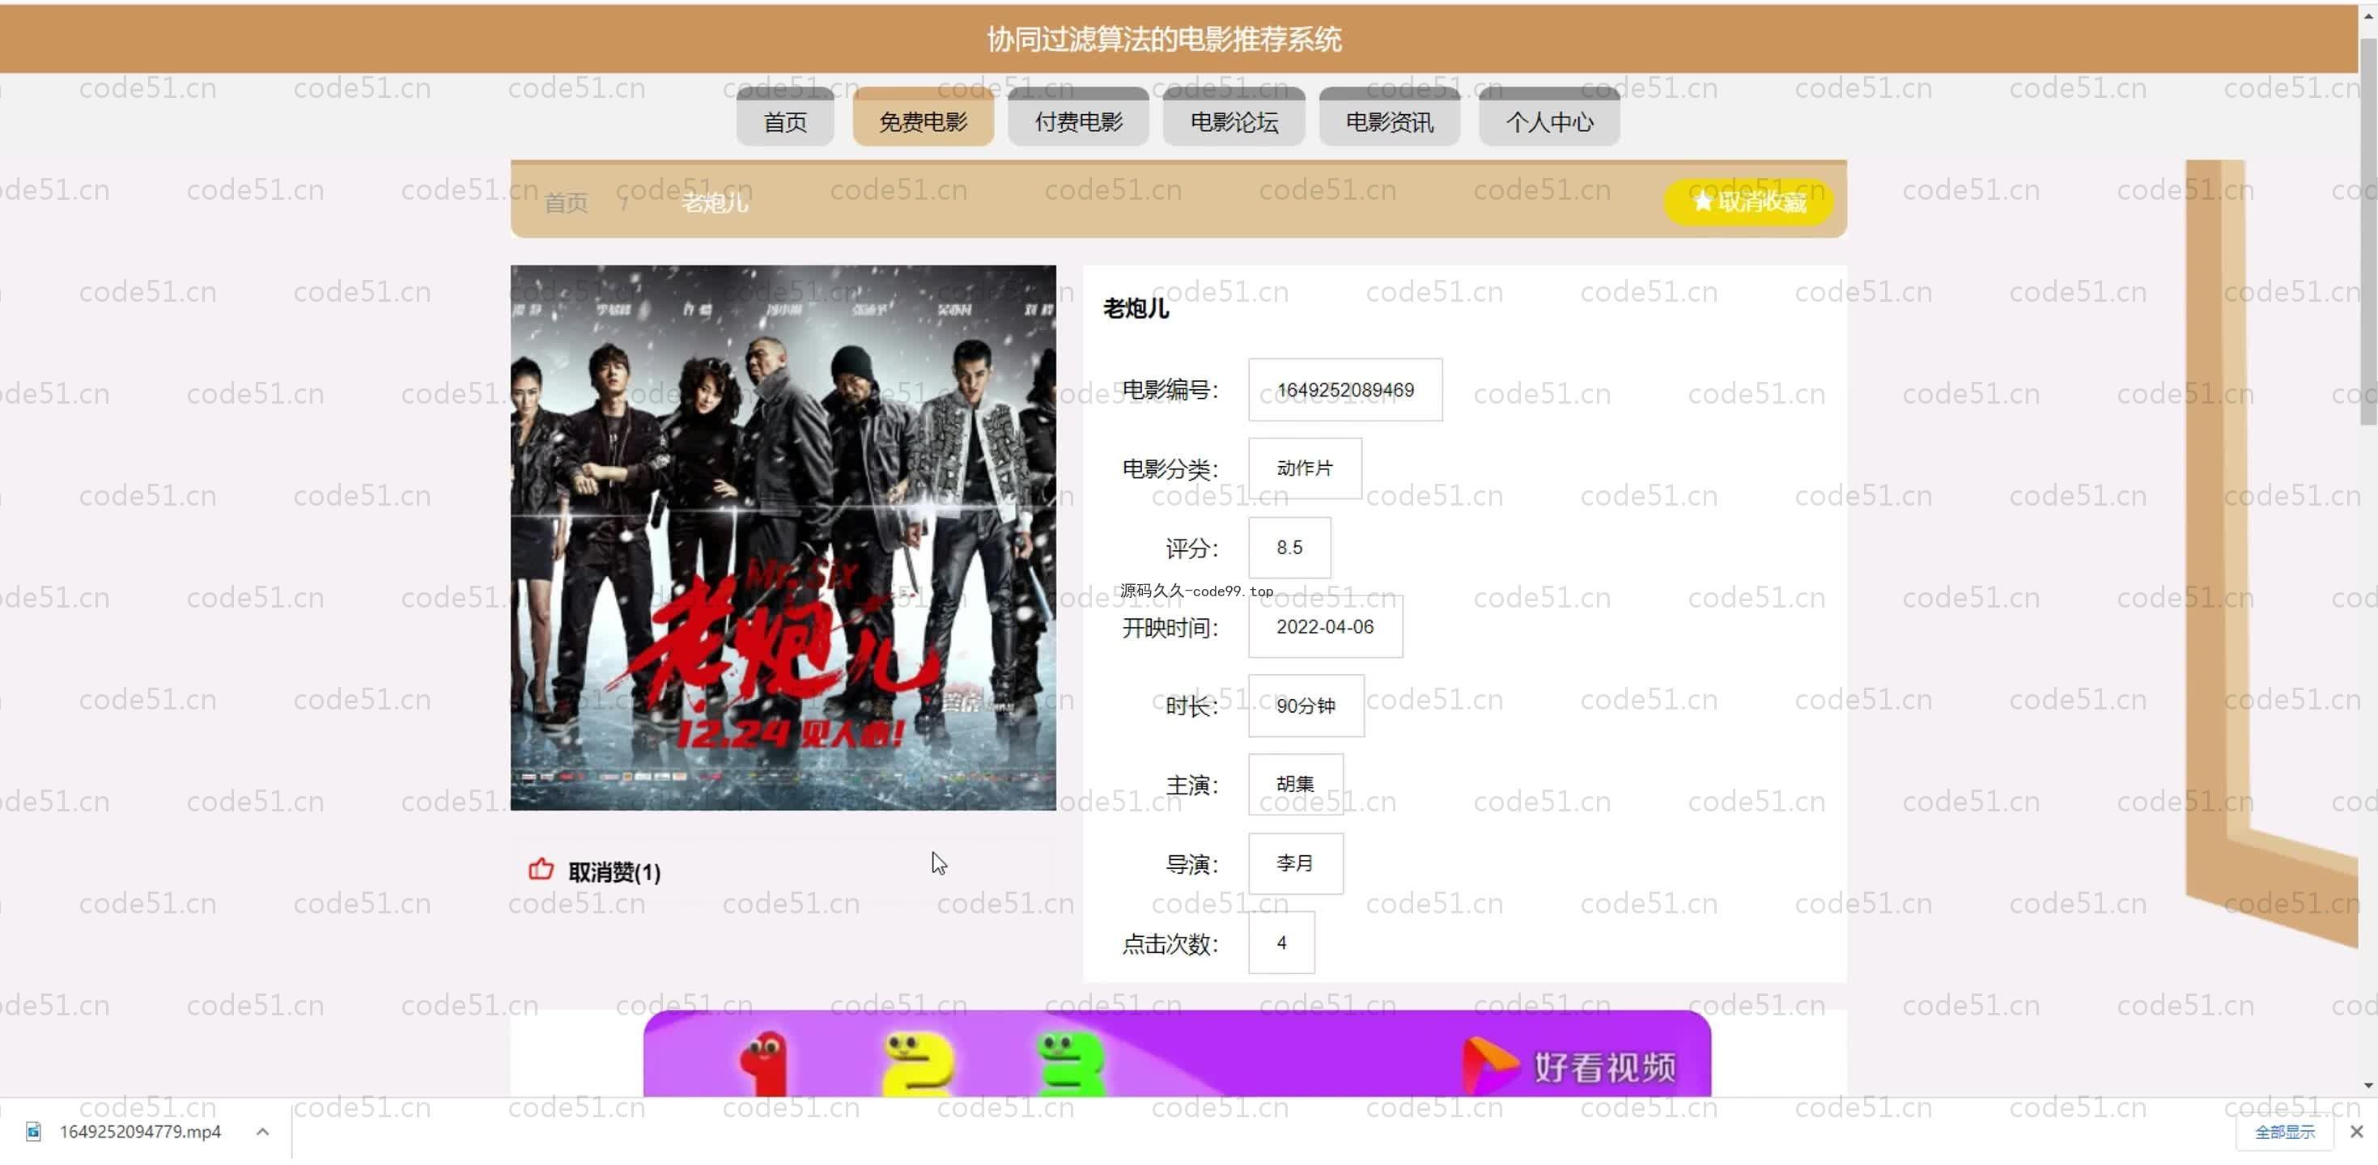Open downloaded file 1649252094779.mp4

(140, 1131)
